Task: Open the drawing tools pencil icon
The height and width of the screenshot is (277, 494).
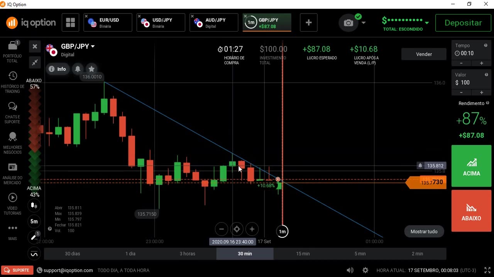Action: click(x=34, y=237)
